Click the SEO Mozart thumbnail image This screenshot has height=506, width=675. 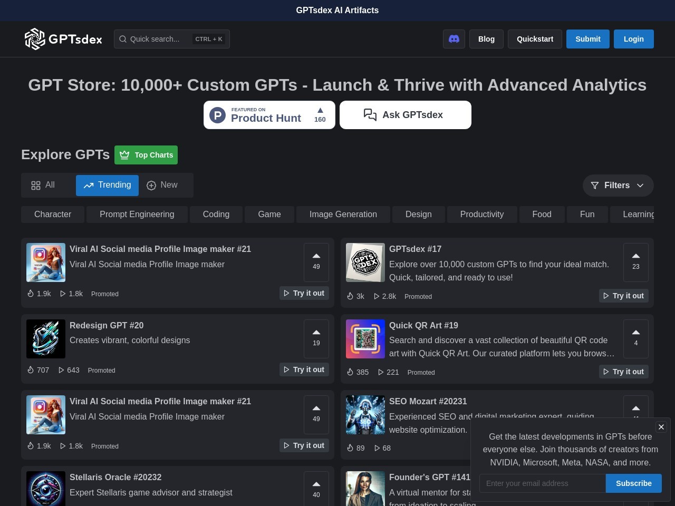365,415
